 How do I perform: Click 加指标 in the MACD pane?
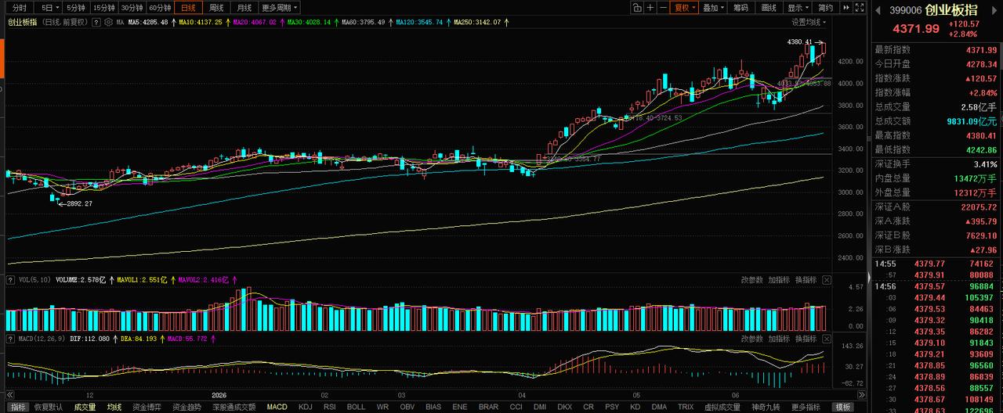point(779,339)
